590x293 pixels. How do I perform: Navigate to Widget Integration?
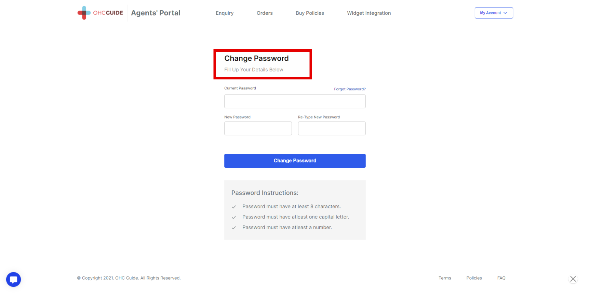(369, 13)
